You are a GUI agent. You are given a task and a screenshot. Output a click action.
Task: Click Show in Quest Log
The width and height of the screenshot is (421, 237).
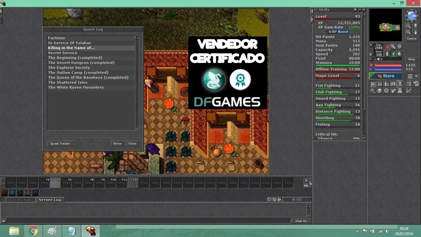pyautogui.click(x=117, y=143)
